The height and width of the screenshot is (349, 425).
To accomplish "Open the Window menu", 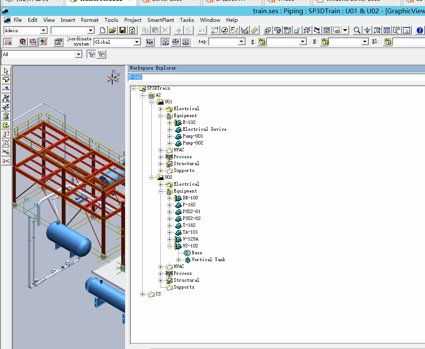I will point(210,20).
